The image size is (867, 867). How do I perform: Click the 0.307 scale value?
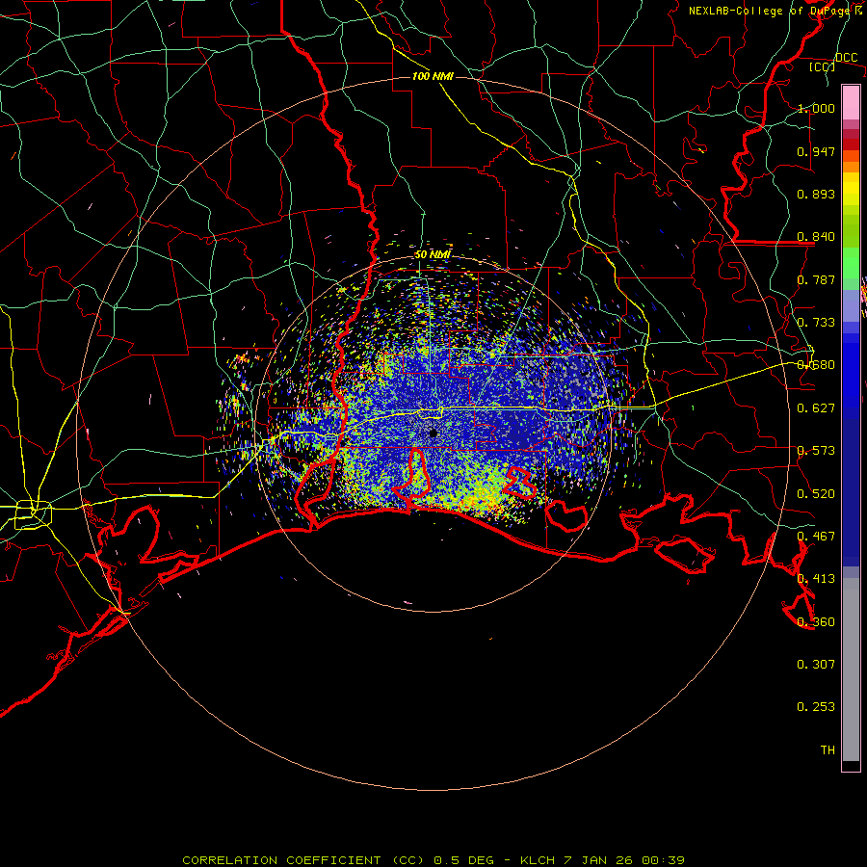(816, 665)
